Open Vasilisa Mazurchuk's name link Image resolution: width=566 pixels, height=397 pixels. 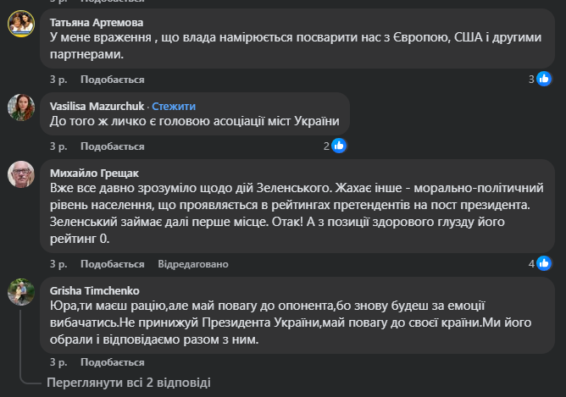pos(97,107)
